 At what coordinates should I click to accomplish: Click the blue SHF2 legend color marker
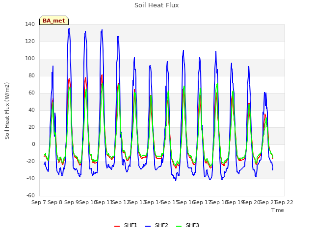[148, 226]
